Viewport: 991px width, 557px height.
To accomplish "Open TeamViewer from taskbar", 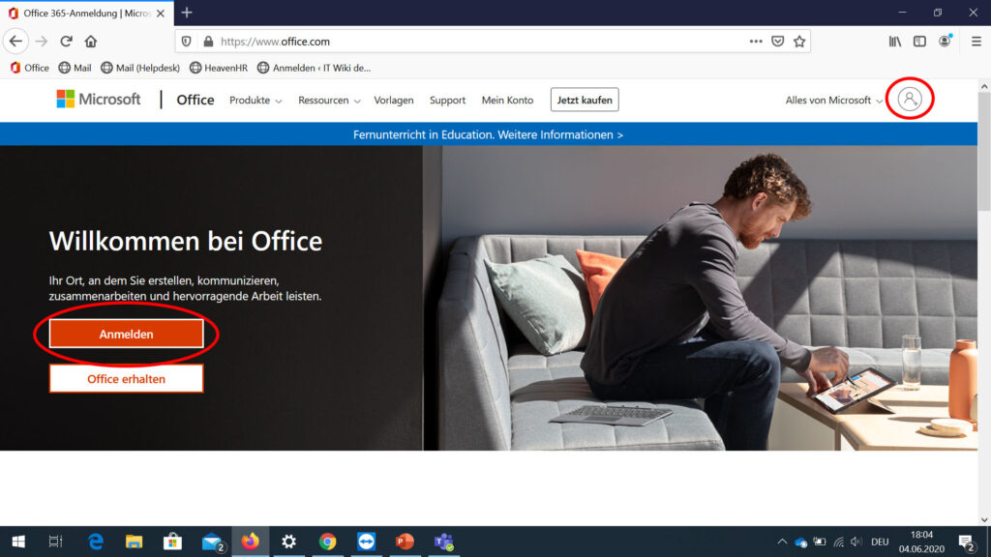I will [x=366, y=542].
